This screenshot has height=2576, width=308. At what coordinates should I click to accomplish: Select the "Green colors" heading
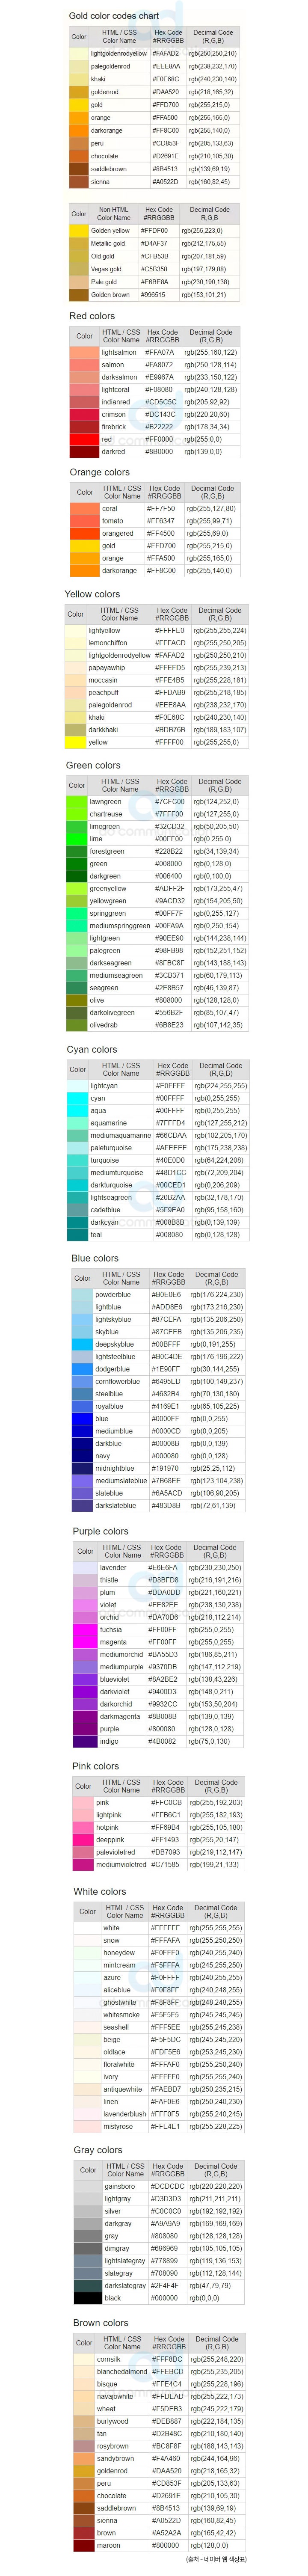pos(93,765)
